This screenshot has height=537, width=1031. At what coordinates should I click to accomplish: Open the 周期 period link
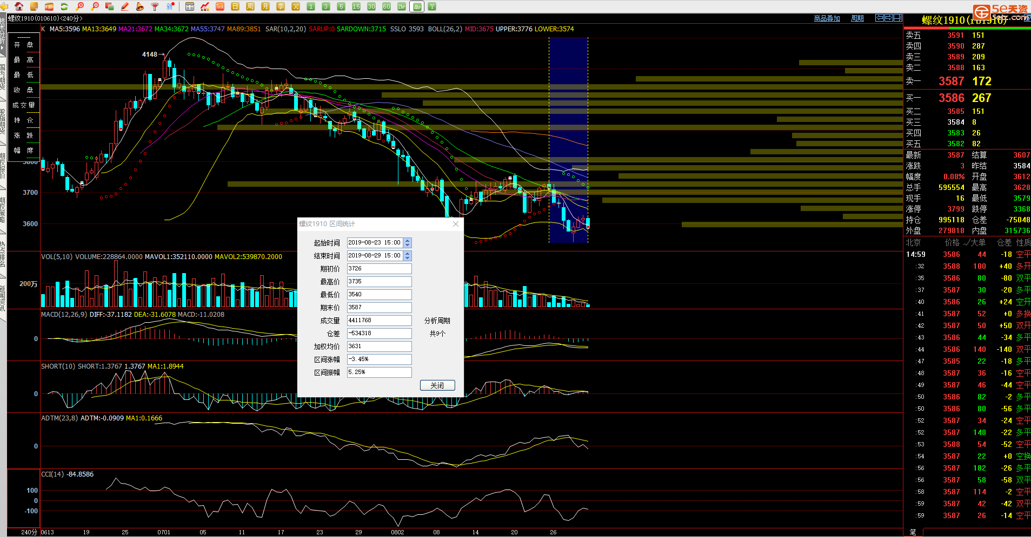[857, 18]
